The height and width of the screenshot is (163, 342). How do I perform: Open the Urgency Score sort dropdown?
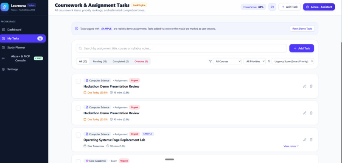pyautogui.click(x=293, y=61)
